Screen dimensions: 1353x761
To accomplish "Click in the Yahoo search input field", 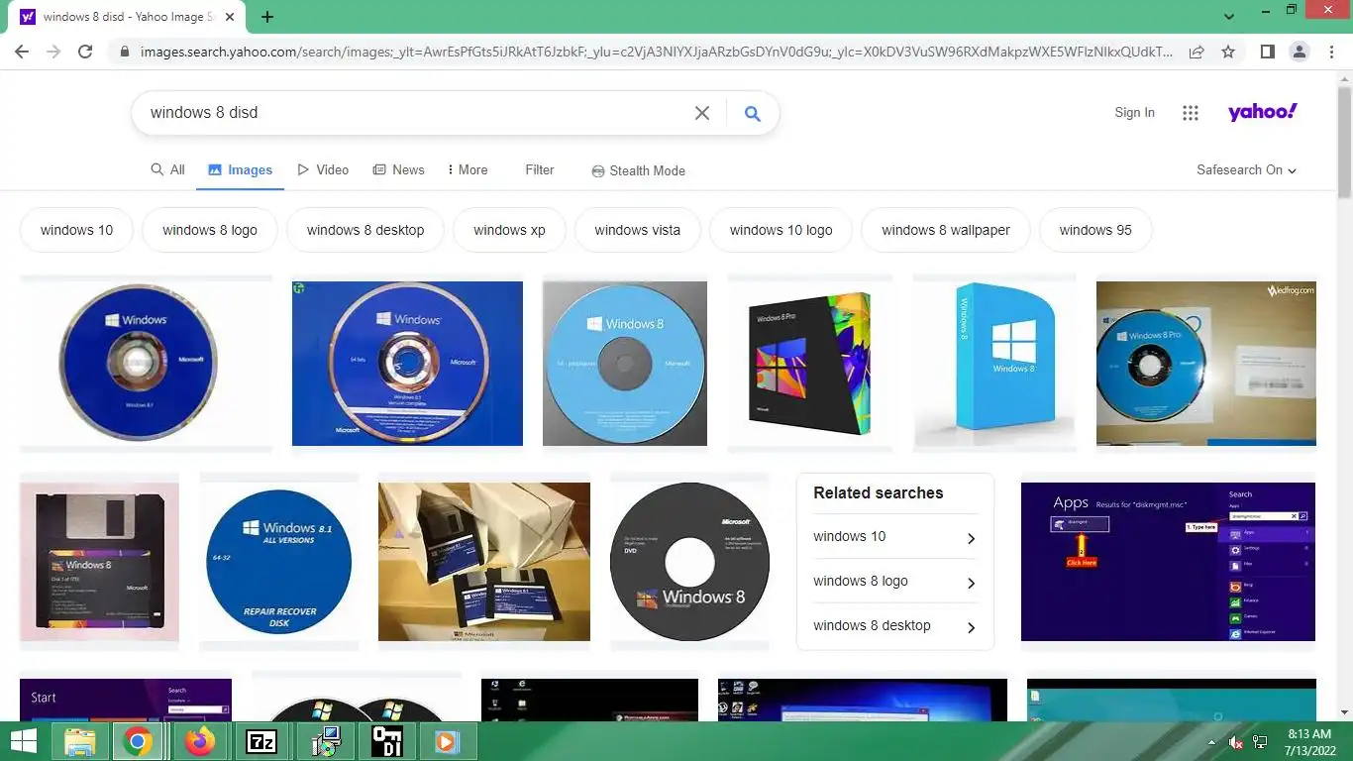I will pos(416,113).
